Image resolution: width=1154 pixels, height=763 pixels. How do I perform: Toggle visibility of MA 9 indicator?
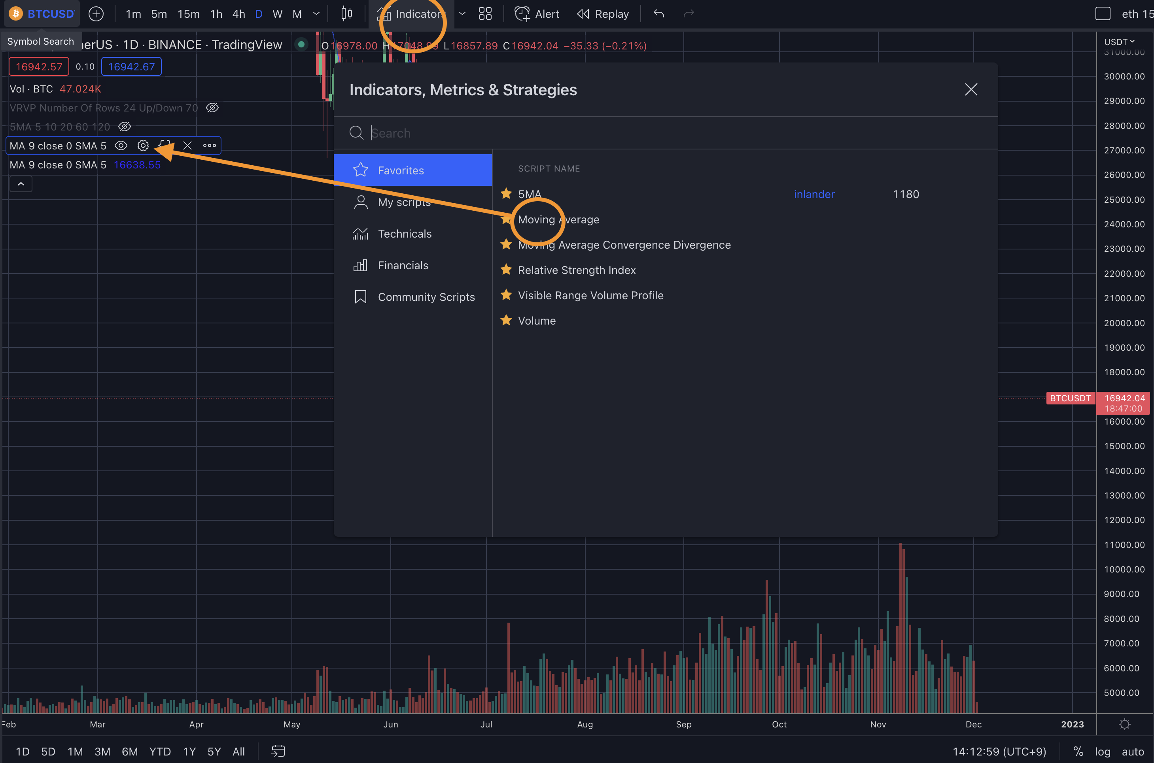(121, 145)
